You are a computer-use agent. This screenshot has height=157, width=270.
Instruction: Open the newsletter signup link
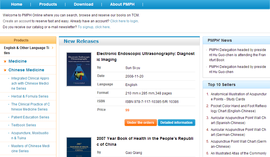(x=94, y=27)
